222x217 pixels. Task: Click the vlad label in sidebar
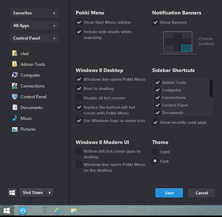pos(25,54)
